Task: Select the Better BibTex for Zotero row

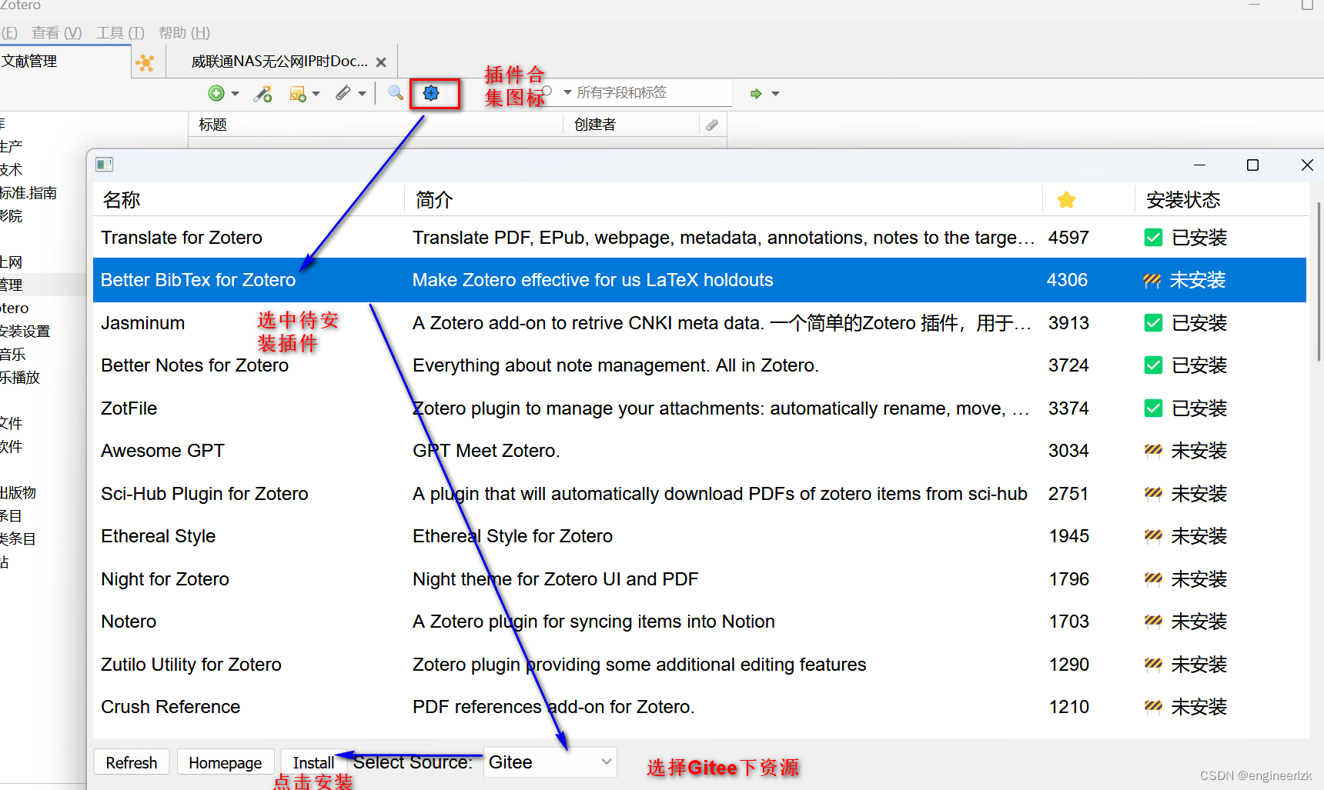Action: point(700,280)
